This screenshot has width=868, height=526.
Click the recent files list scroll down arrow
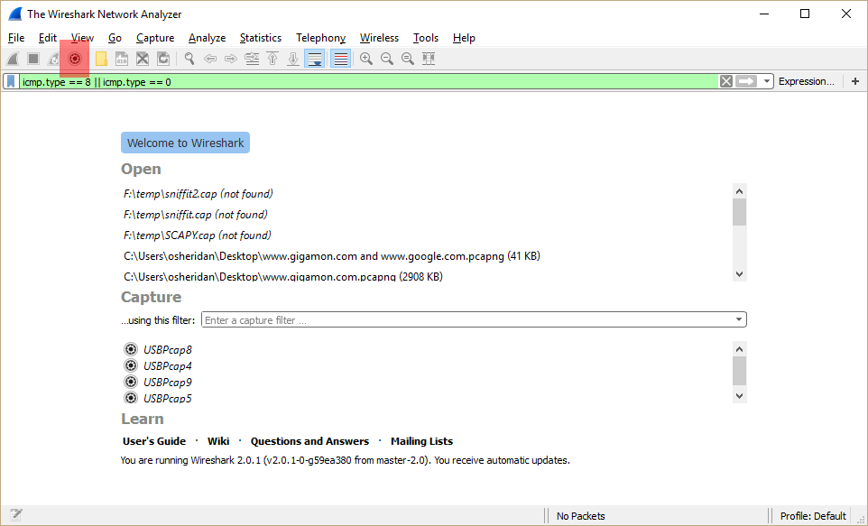[x=739, y=274]
